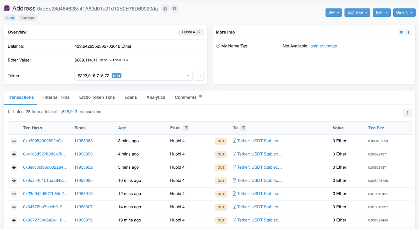Click the address blockie avatar icon
This screenshot has height=229, width=419.
point(7,8)
